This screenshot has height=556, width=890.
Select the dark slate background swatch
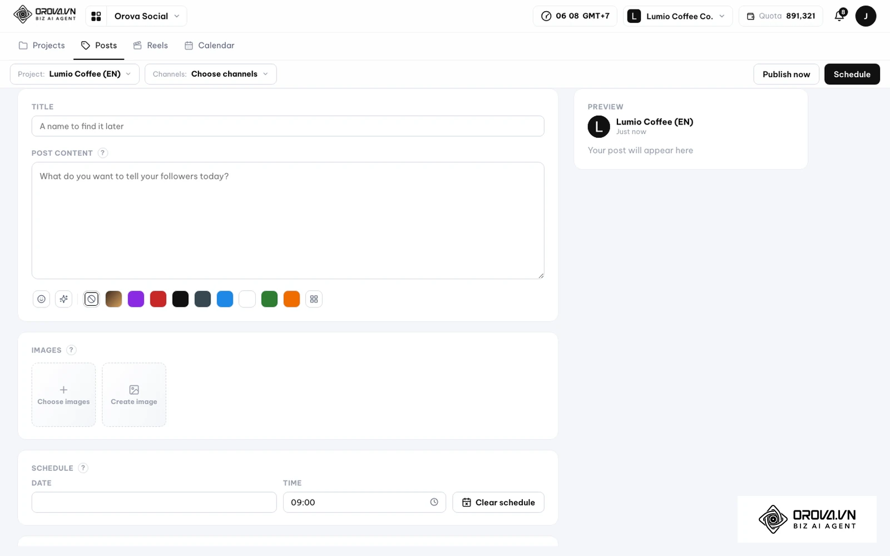[x=202, y=299]
